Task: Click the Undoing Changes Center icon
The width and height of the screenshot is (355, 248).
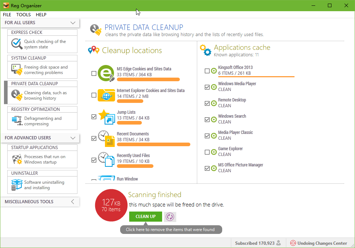Action: [293, 243]
